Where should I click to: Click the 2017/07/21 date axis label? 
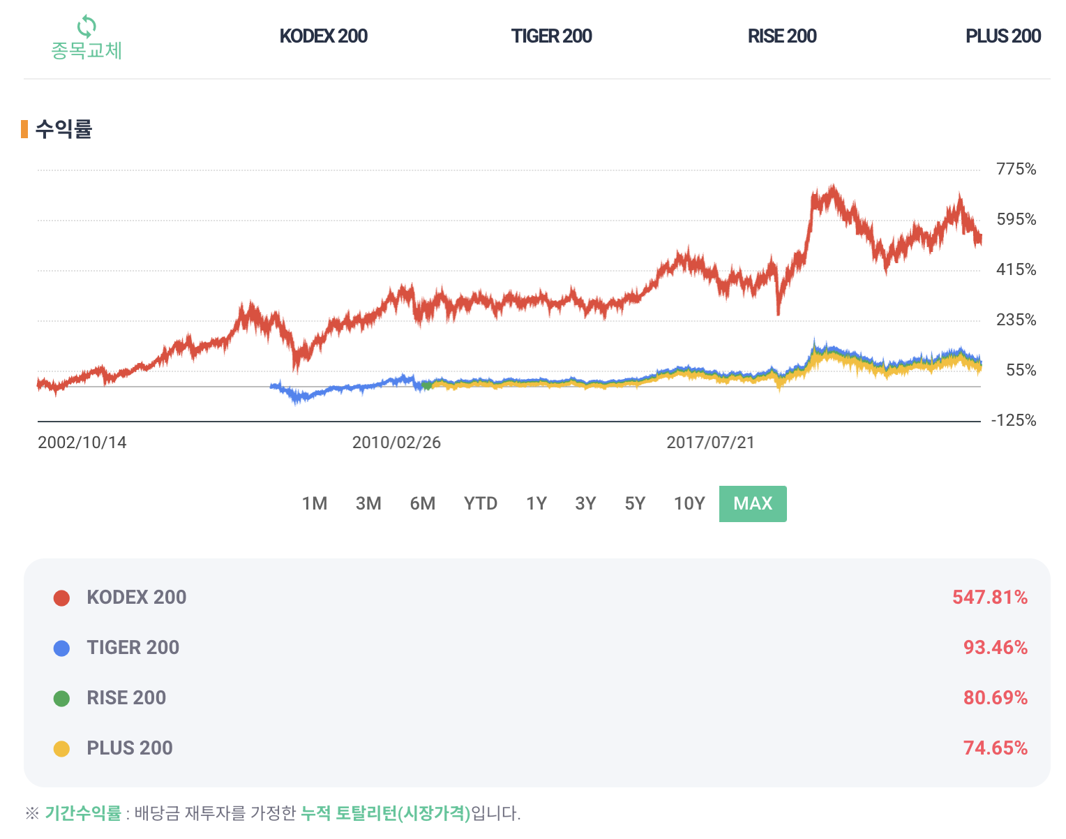(x=710, y=443)
